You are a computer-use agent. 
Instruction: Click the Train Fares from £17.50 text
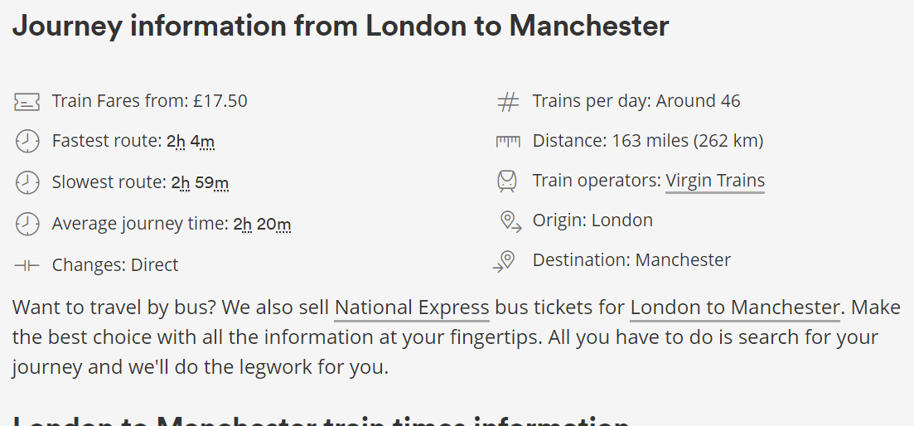pos(150,101)
